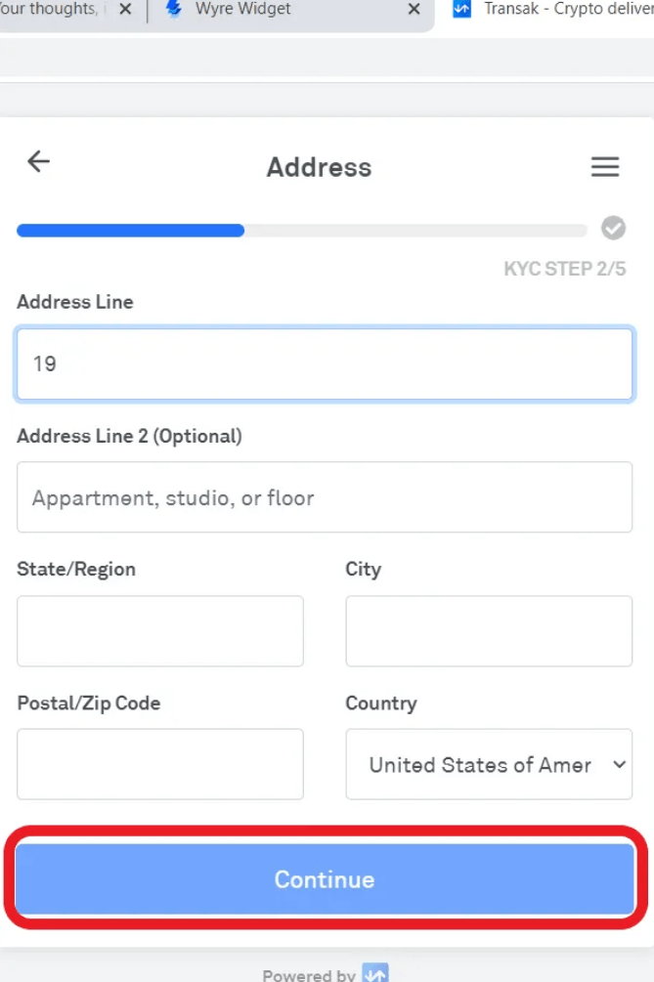Click the blue KYC progress bar
This screenshot has height=982, width=654.
pyautogui.click(x=130, y=231)
